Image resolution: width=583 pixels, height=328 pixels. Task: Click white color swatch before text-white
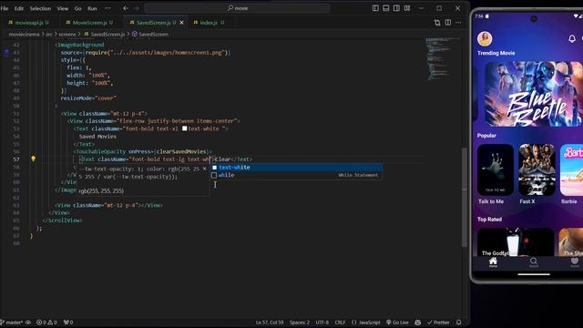click(x=184, y=128)
